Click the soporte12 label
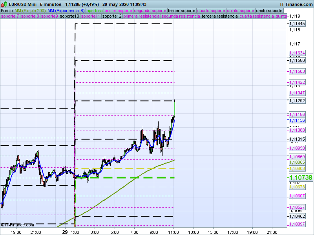314x235 pixels. [x=112, y=16]
